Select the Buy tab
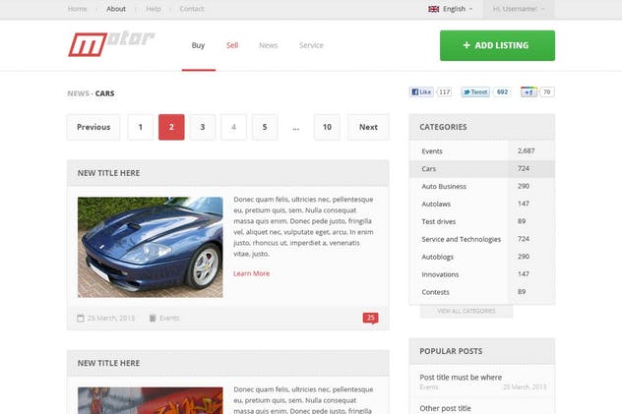 tap(199, 45)
